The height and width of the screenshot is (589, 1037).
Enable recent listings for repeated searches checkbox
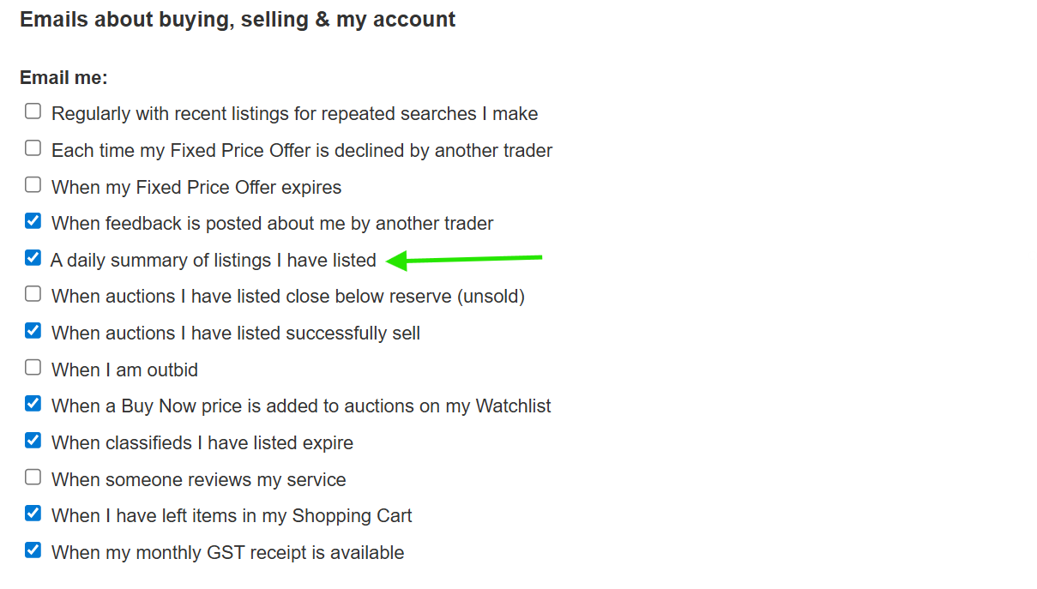33,111
